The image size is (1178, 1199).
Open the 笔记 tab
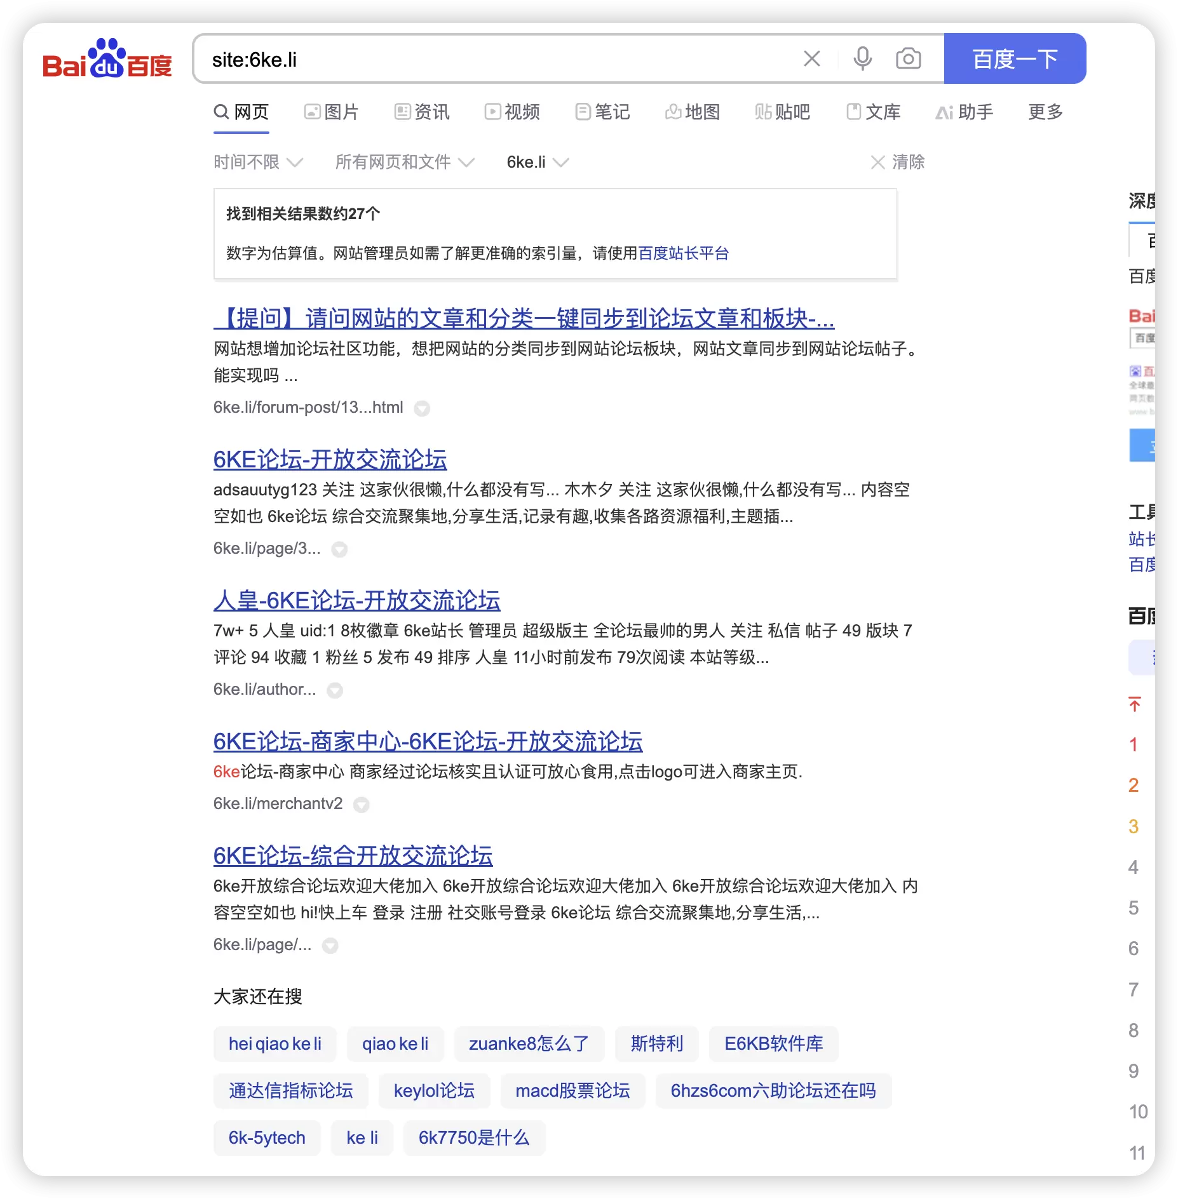[602, 112]
